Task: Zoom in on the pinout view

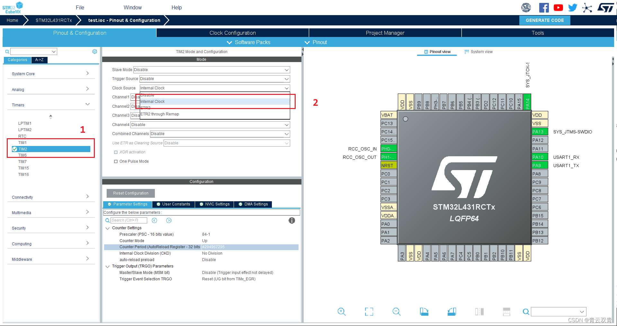Action: [341, 312]
